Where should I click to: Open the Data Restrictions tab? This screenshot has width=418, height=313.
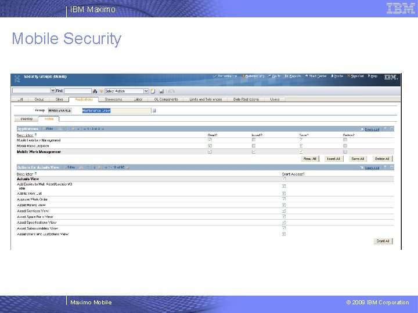point(246,99)
